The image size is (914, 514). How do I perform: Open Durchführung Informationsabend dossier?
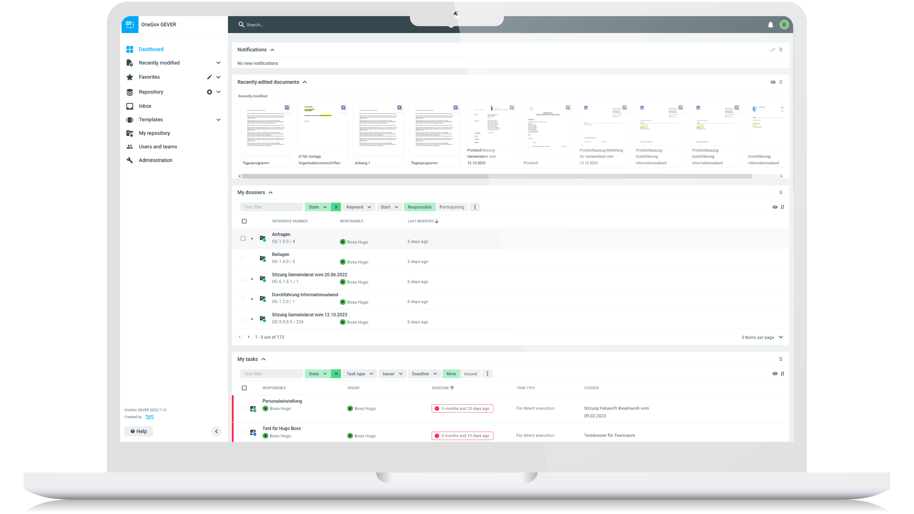pyautogui.click(x=305, y=295)
